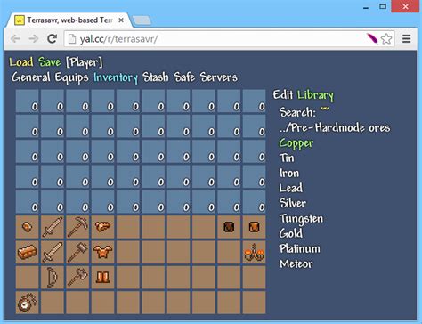Image resolution: width=422 pixels, height=324 pixels.
Task: Select the Tungsten category in the library
Action: 301,219
